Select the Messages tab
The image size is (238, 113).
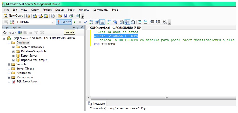point(97,104)
